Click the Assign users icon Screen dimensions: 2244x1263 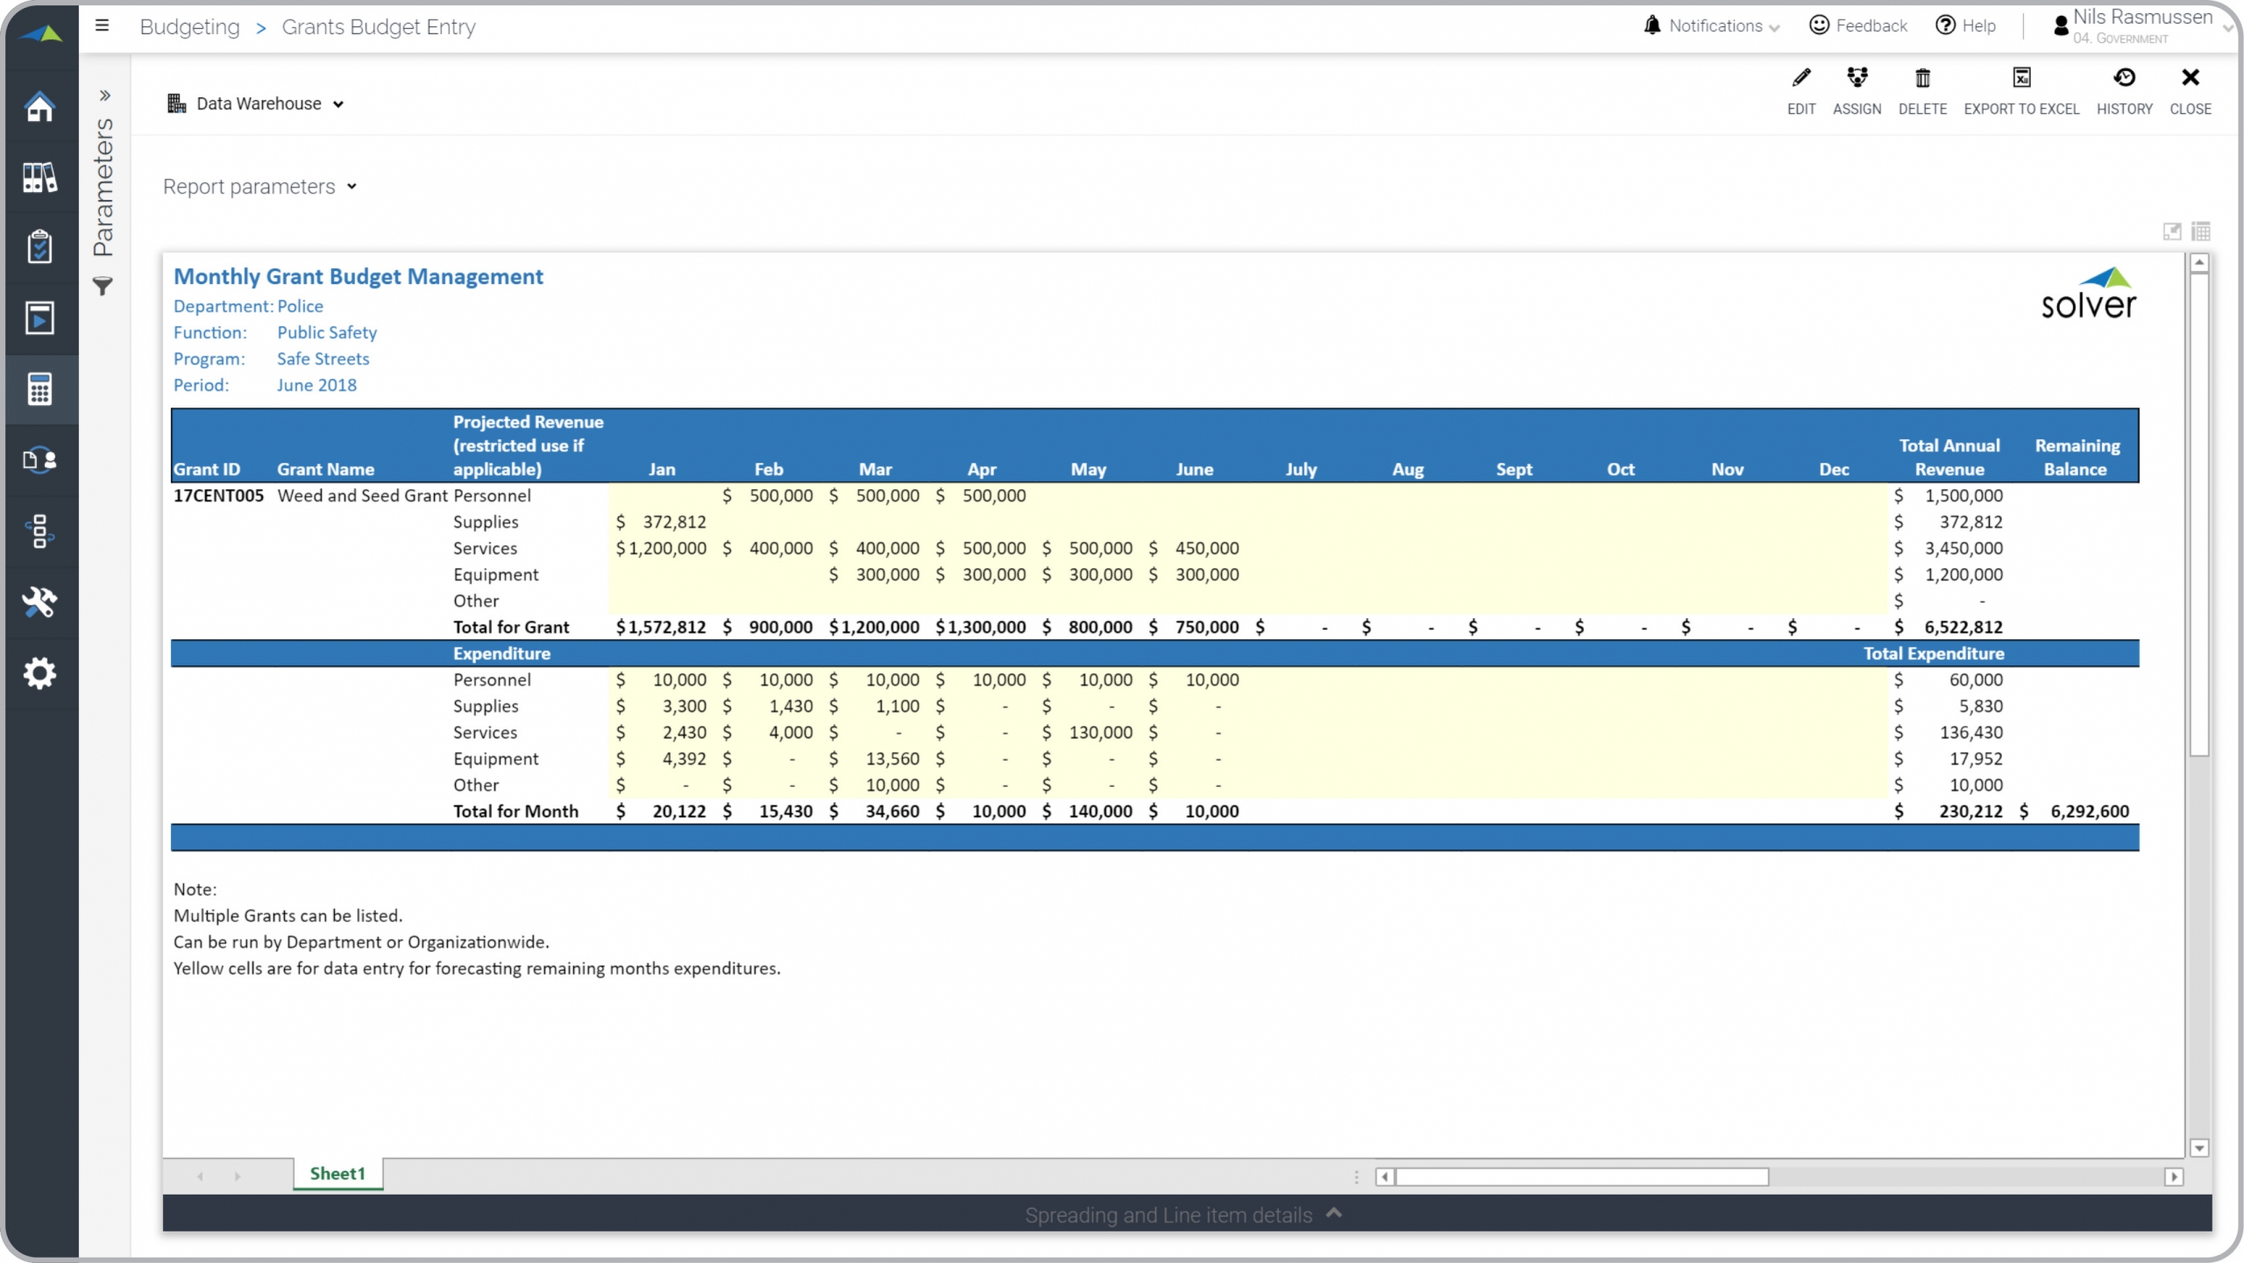click(1857, 79)
